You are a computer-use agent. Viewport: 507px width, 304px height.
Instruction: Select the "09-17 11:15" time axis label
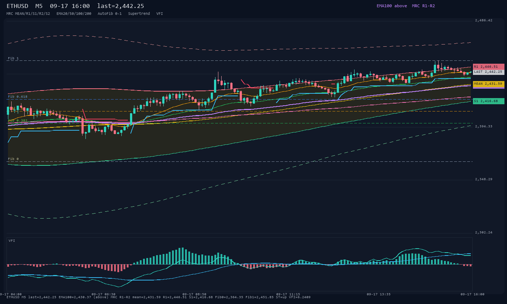pos(288,294)
